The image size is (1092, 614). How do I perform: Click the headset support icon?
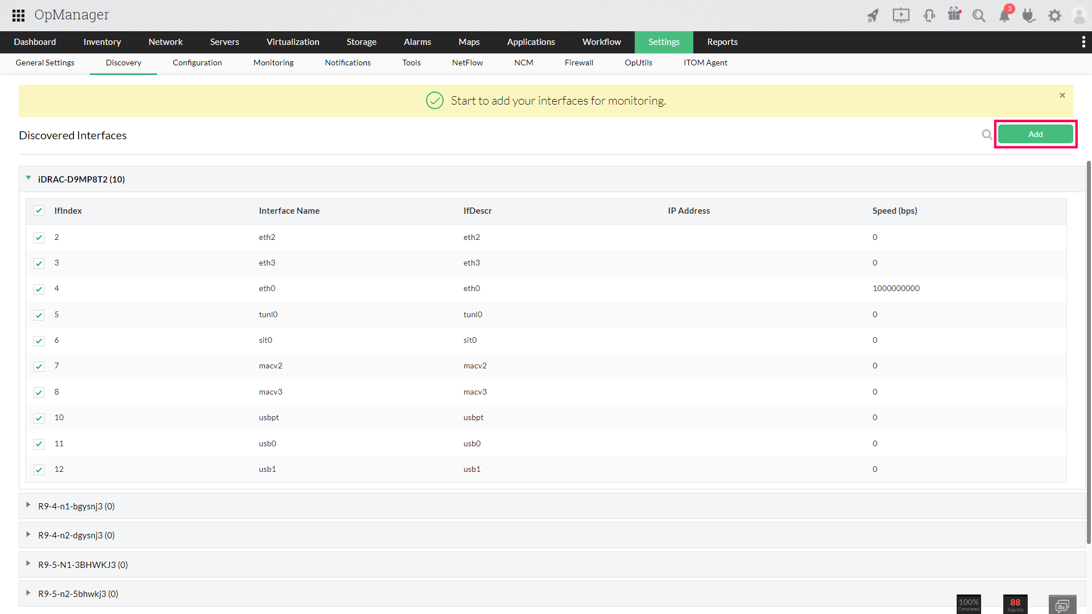pyautogui.click(x=929, y=15)
